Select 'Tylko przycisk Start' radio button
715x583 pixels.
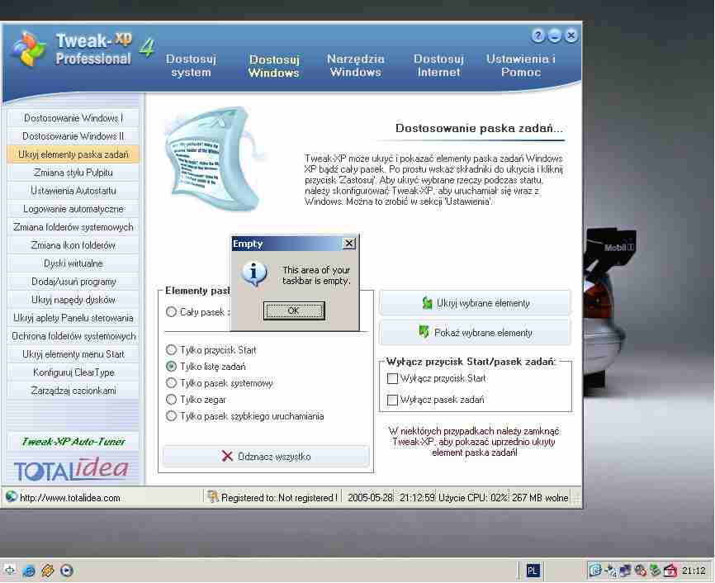(x=172, y=350)
